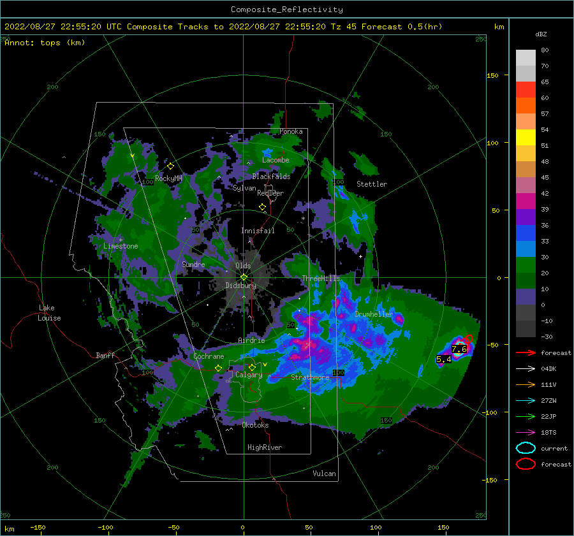574x536 pixels.
Task: Click the cyan current ellipse legend icon
Action: pos(526,448)
